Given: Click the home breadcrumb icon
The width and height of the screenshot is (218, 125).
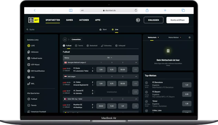Looking at the screenshot, I should pyautogui.click(x=65, y=39).
